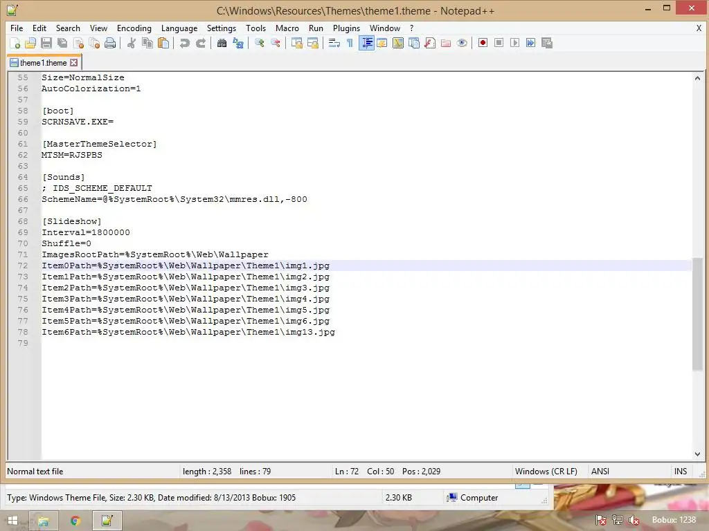Create a new document with New icon

coord(15,43)
